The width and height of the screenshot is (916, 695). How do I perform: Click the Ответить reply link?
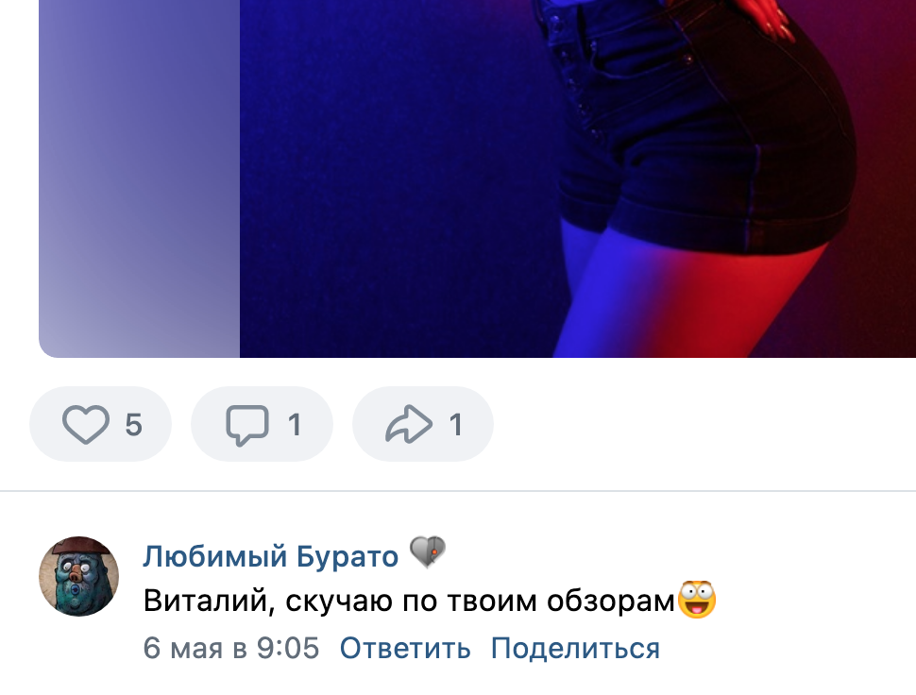[x=405, y=649]
